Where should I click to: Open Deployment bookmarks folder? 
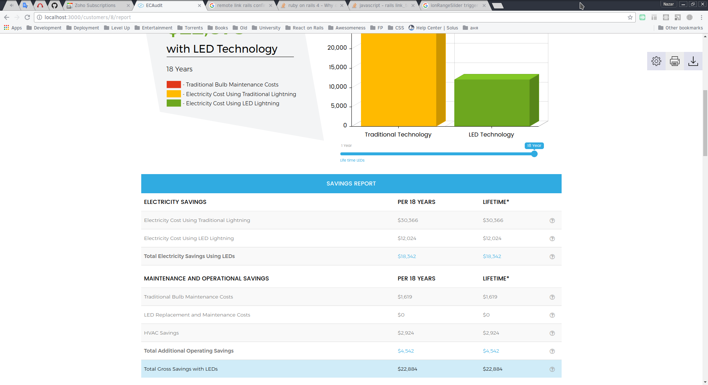pos(83,28)
